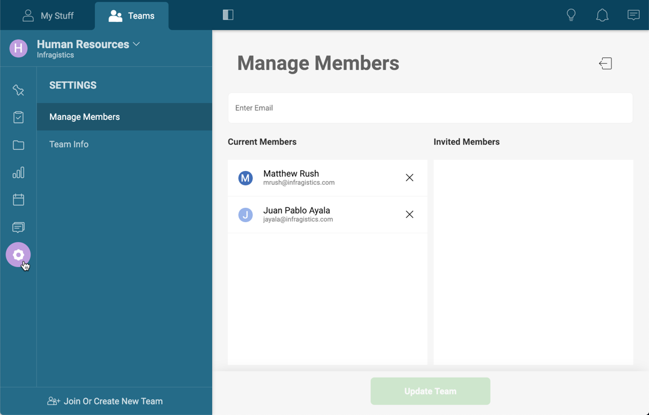The width and height of the screenshot is (649, 415).
Task: Expand the Human Resources team dropdown
Action: point(137,44)
